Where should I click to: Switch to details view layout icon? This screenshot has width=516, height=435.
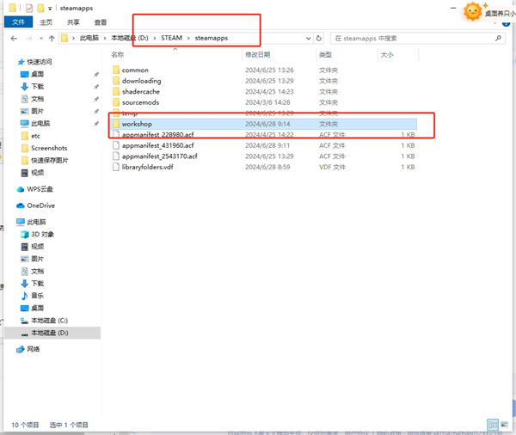pyautogui.click(x=493, y=425)
